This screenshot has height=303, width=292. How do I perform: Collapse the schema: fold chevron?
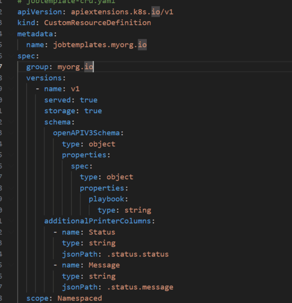click(x=11, y=122)
